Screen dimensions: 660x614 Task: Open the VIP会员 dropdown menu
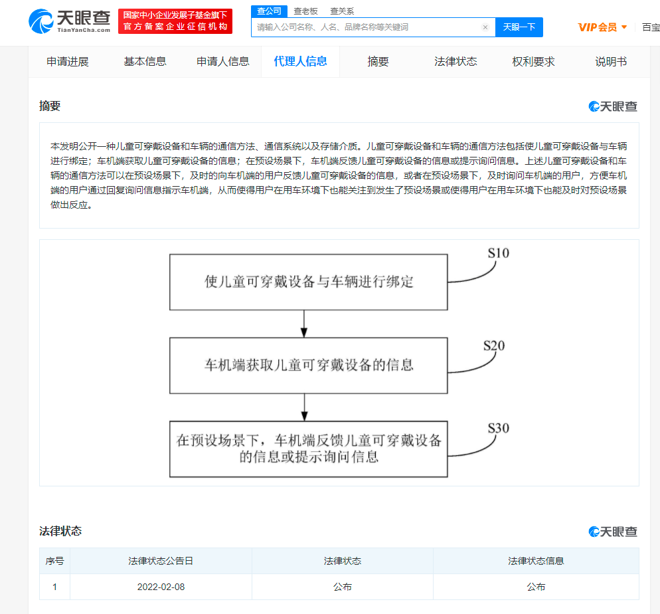pyautogui.click(x=596, y=27)
